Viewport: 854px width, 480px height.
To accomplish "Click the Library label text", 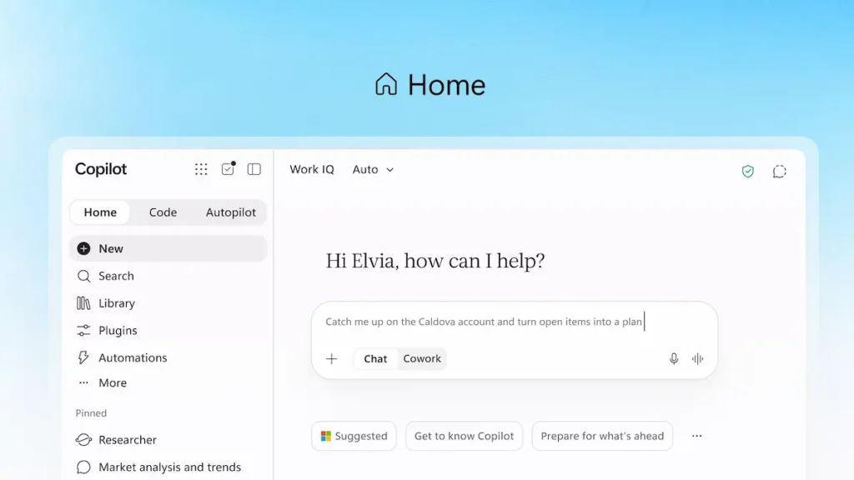I will click(x=117, y=303).
